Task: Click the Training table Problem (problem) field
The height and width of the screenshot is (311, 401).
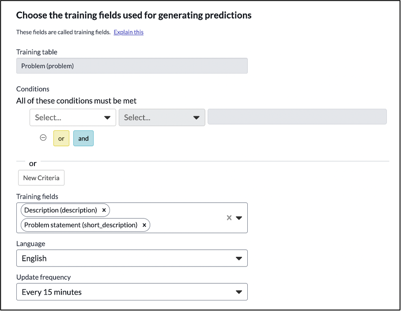Action: [x=132, y=66]
